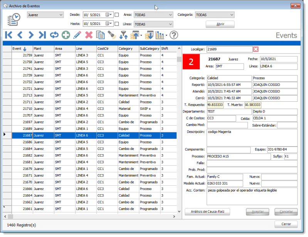Open filter and sort funnel icon
Viewport: 308px width, 237px height.
[124, 35]
